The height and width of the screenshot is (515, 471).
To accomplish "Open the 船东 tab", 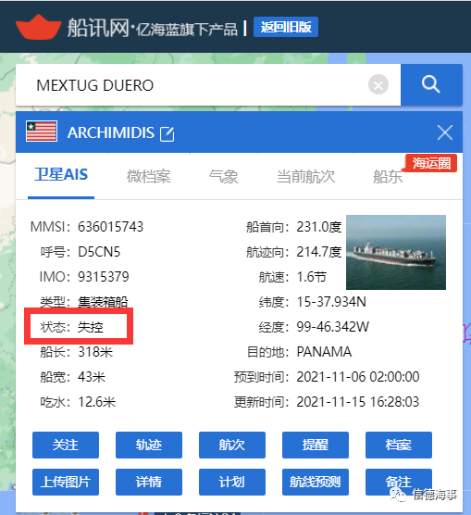I will [x=388, y=176].
